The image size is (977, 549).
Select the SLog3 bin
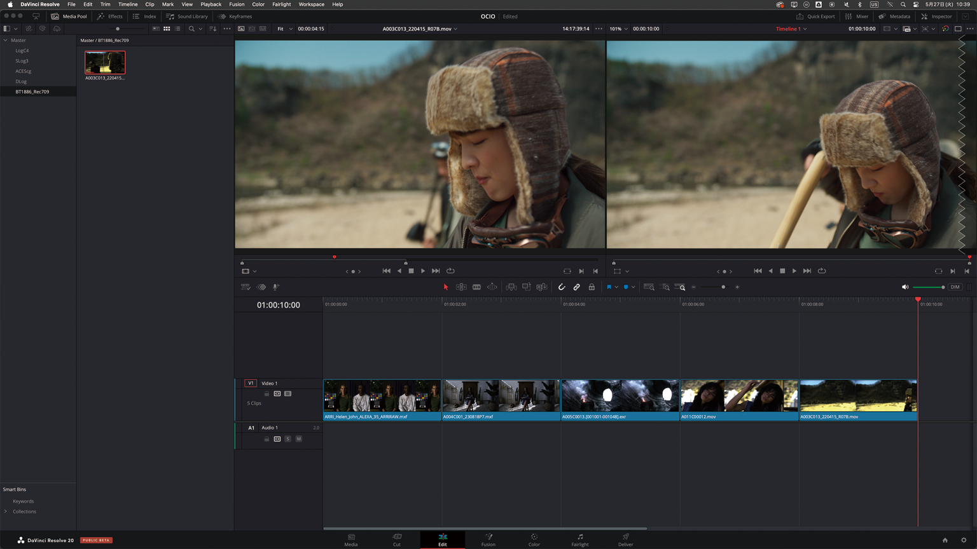click(22, 61)
